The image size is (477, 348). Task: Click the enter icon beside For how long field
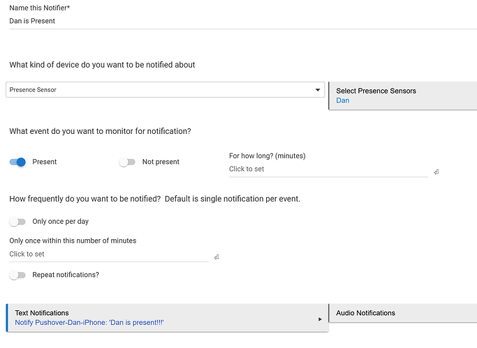point(436,172)
